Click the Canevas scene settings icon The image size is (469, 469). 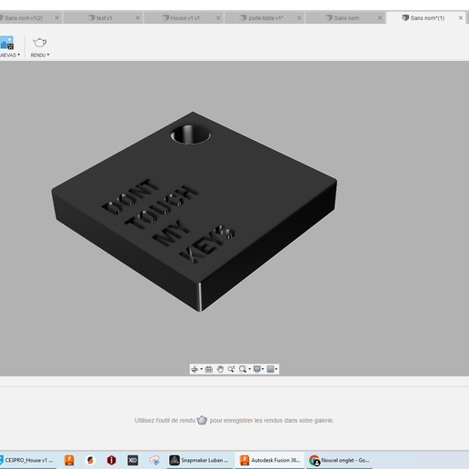(x=7, y=43)
